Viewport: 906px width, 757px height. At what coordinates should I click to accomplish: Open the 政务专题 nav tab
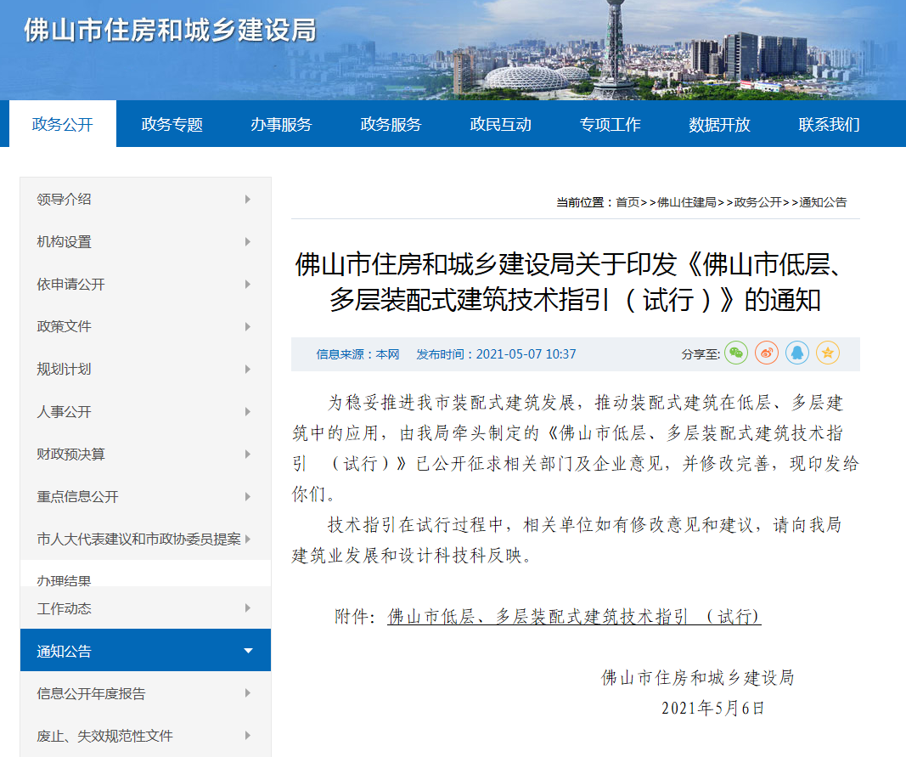pos(172,124)
